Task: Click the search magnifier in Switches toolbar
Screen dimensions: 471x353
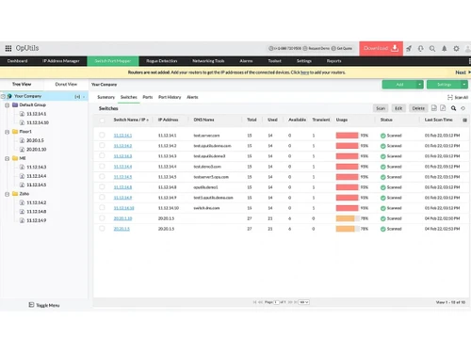Action: [x=453, y=108]
